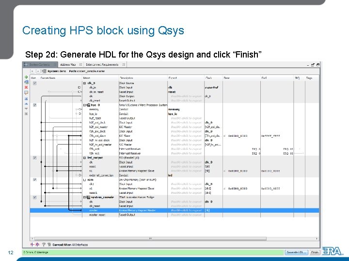Click the 'memory' export name for hps_0
This screenshot has width=349, height=261.
(x=174, y=109)
